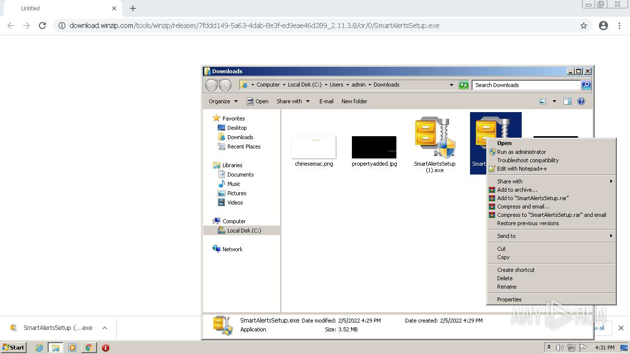Image resolution: width=630 pixels, height=354 pixels.
Task: Open Documents library in navigation pane
Action: [240, 175]
